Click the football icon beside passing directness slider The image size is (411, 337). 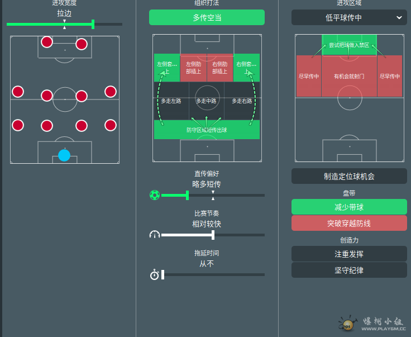(x=155, y=195)
